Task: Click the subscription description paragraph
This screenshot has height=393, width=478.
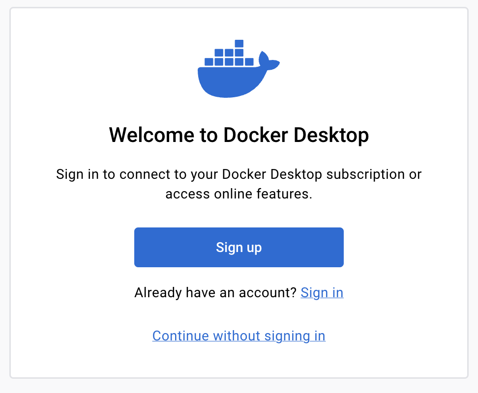Action: 239,184
